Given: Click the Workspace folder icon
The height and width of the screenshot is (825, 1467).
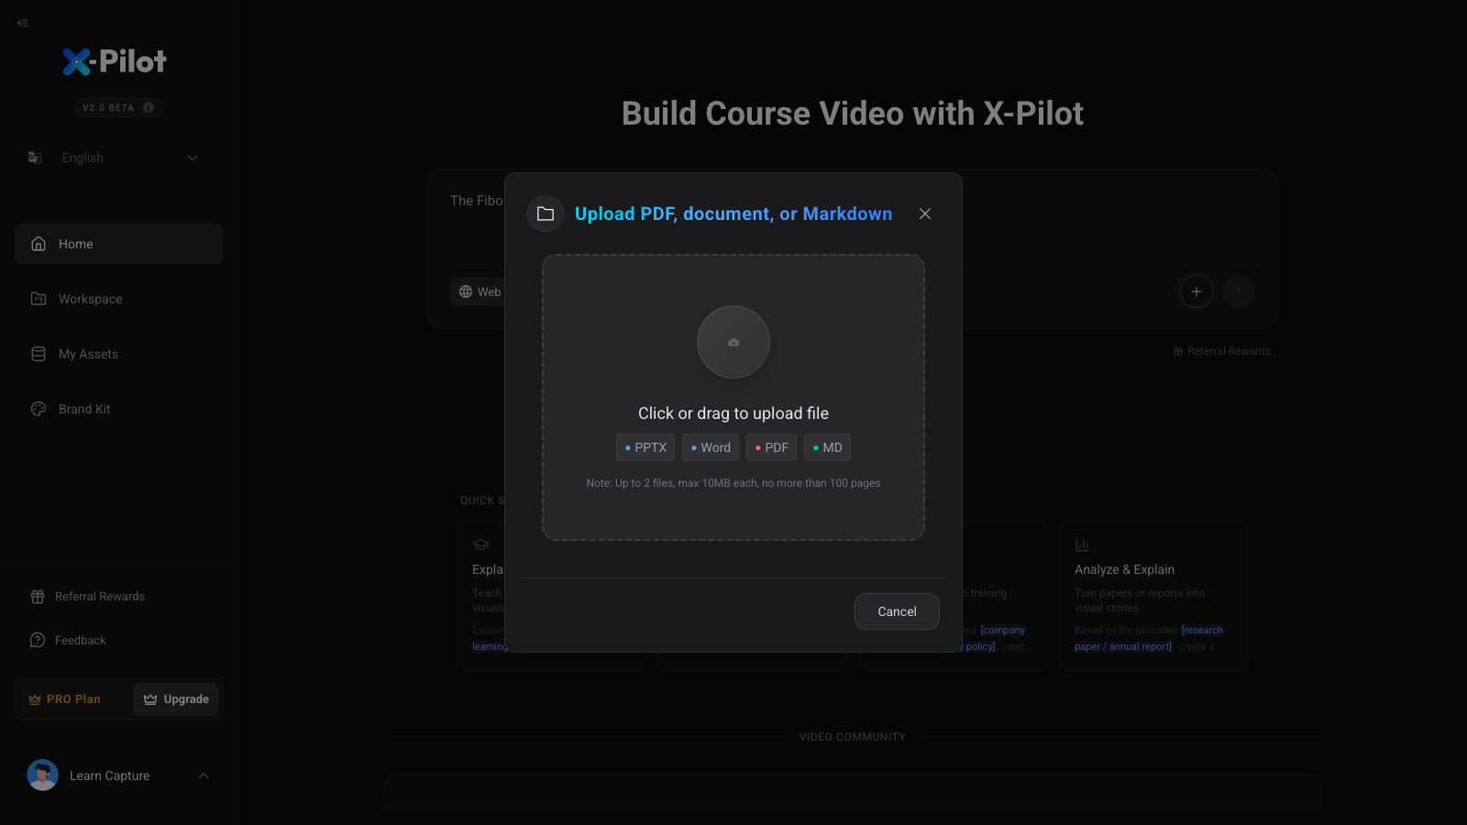Looking at the screenshot, I should 39,299.
